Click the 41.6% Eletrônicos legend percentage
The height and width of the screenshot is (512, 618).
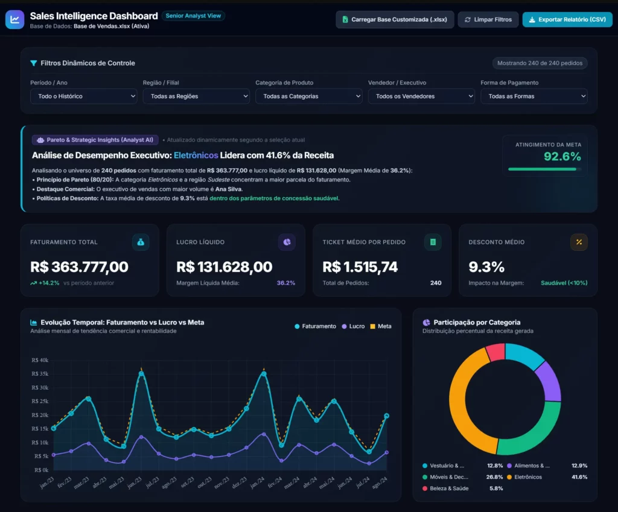tap(579, 477)
